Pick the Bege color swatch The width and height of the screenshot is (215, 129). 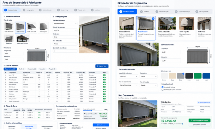(173, 76)
